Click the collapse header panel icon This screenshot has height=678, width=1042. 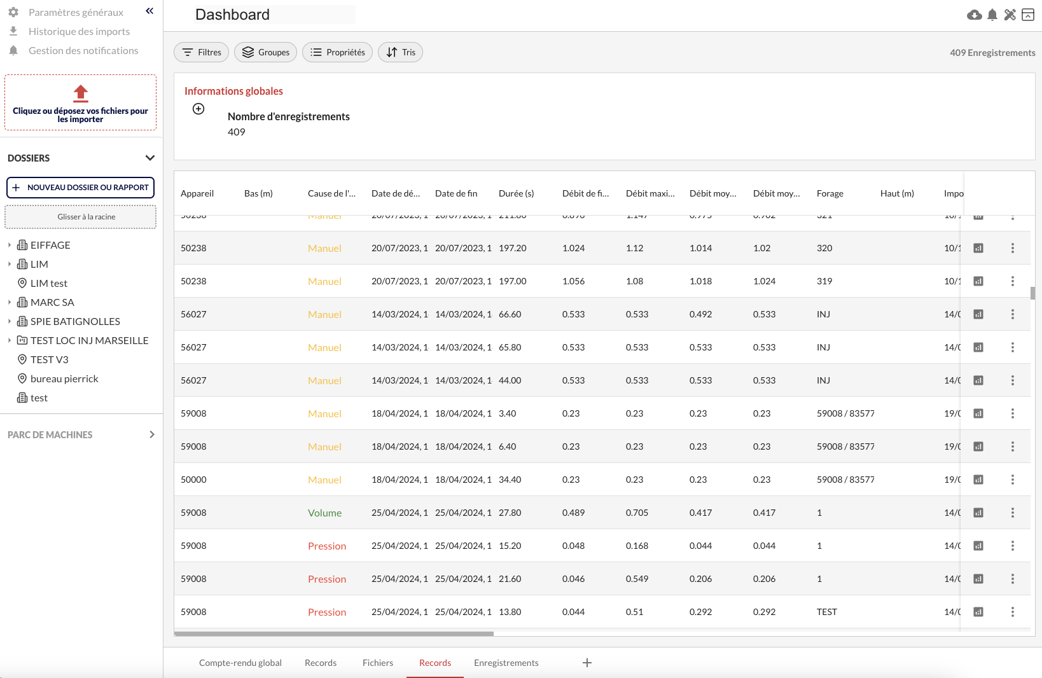[x=1027, y=15]
